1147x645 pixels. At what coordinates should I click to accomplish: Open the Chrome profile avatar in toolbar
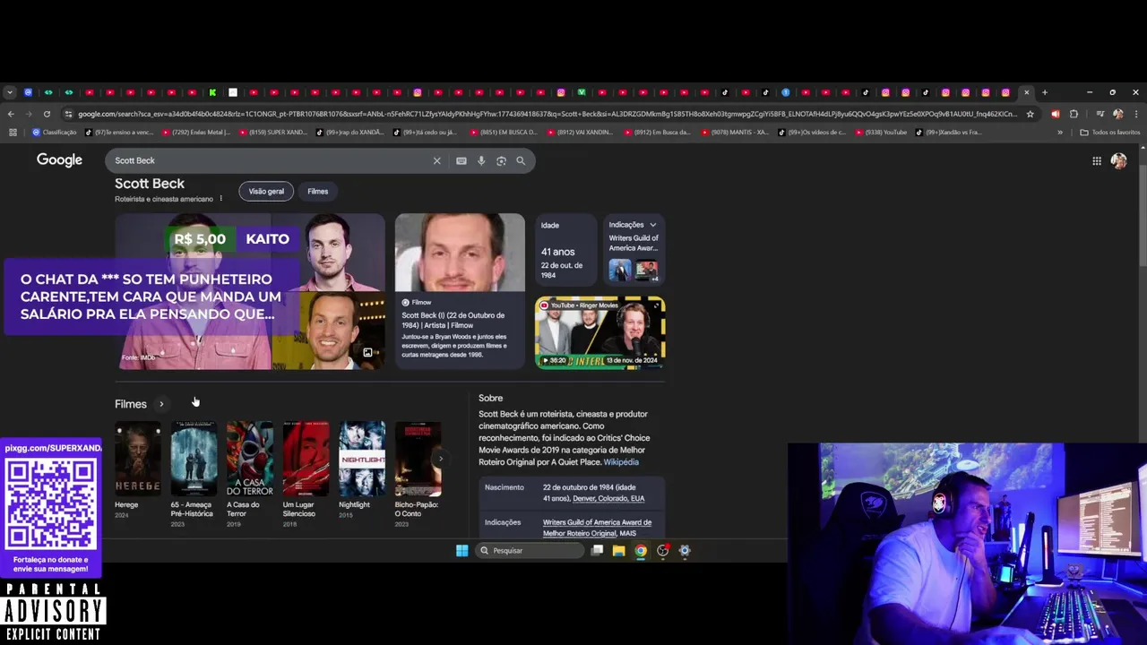1117,114
